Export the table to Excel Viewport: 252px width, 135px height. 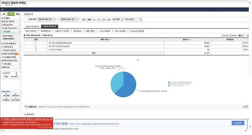tap(225, 35)
